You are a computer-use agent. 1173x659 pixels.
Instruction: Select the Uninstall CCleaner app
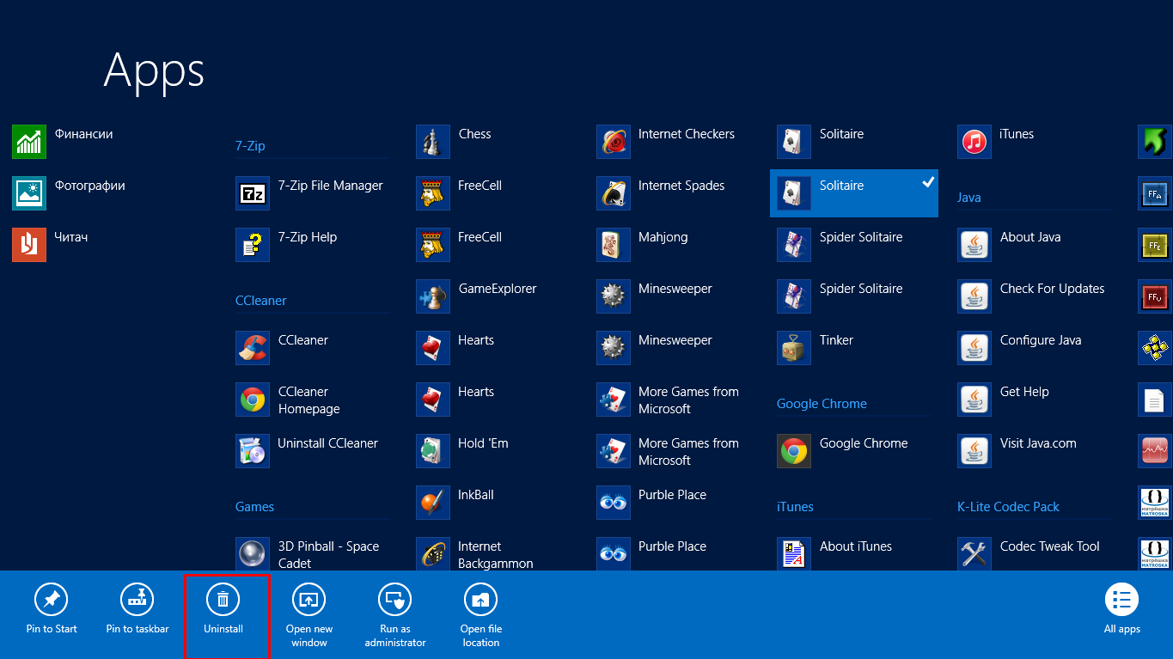tap(307, 451)
